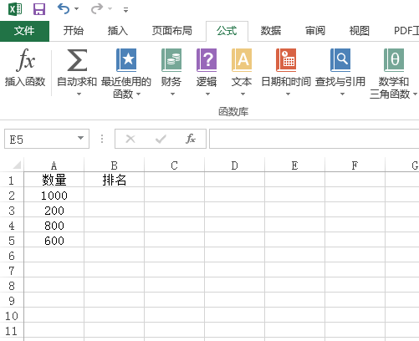Viewport: 419px width, 341px height.
Task: Undo the last action
Action: 64,9
